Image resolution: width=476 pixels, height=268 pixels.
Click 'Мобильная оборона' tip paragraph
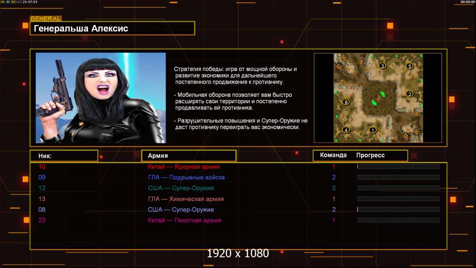tap(233, 101)
